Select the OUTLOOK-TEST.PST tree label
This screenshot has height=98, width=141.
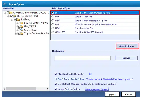click(28, 16)
